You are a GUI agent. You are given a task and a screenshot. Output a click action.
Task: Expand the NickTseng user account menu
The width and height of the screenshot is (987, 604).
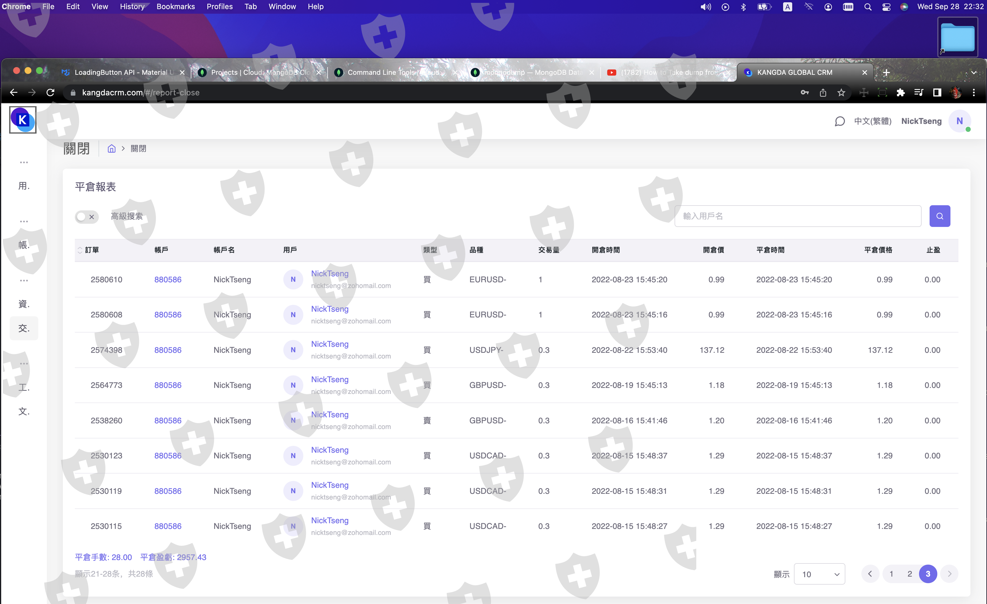(x=921, y=121)
